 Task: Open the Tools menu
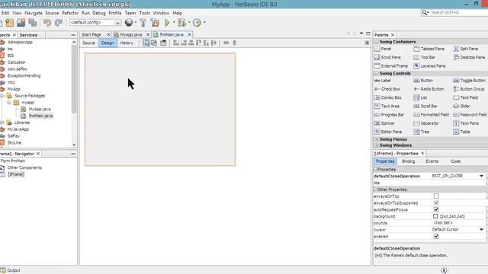tap(144, 13)
